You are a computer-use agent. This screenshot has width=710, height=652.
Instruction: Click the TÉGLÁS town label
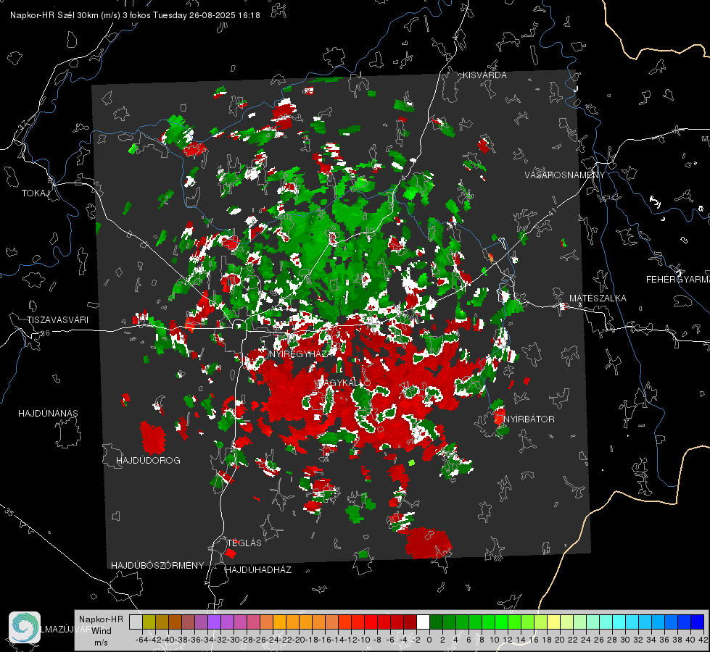(x=244, y=543)
